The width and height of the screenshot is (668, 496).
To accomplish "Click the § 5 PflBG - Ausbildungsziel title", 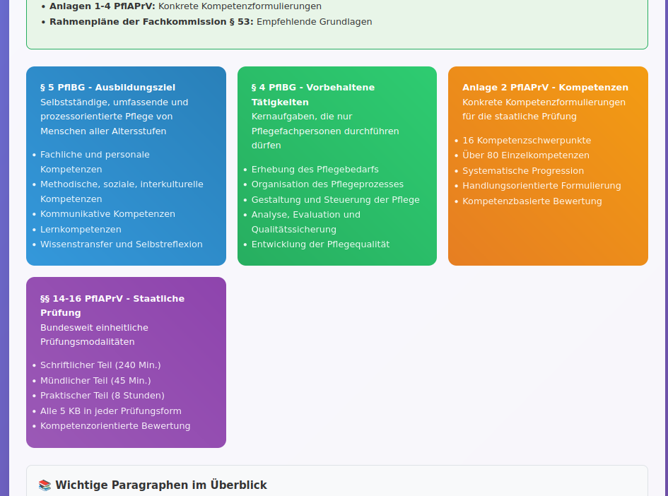I will pyautogui.click(x=107, y=88).
